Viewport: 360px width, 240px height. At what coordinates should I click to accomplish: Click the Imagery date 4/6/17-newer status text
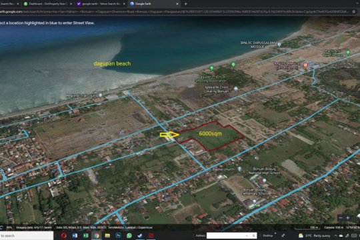34,227
